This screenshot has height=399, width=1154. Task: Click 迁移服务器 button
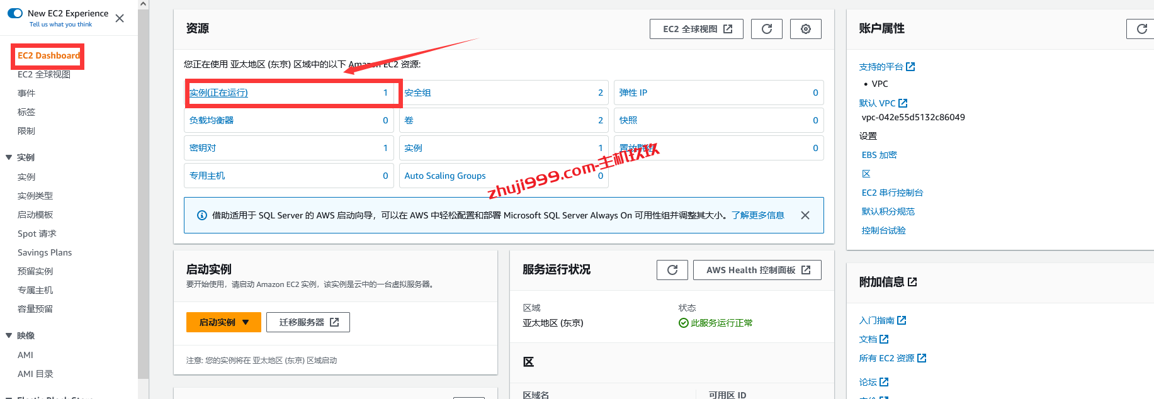coord(308,322)
